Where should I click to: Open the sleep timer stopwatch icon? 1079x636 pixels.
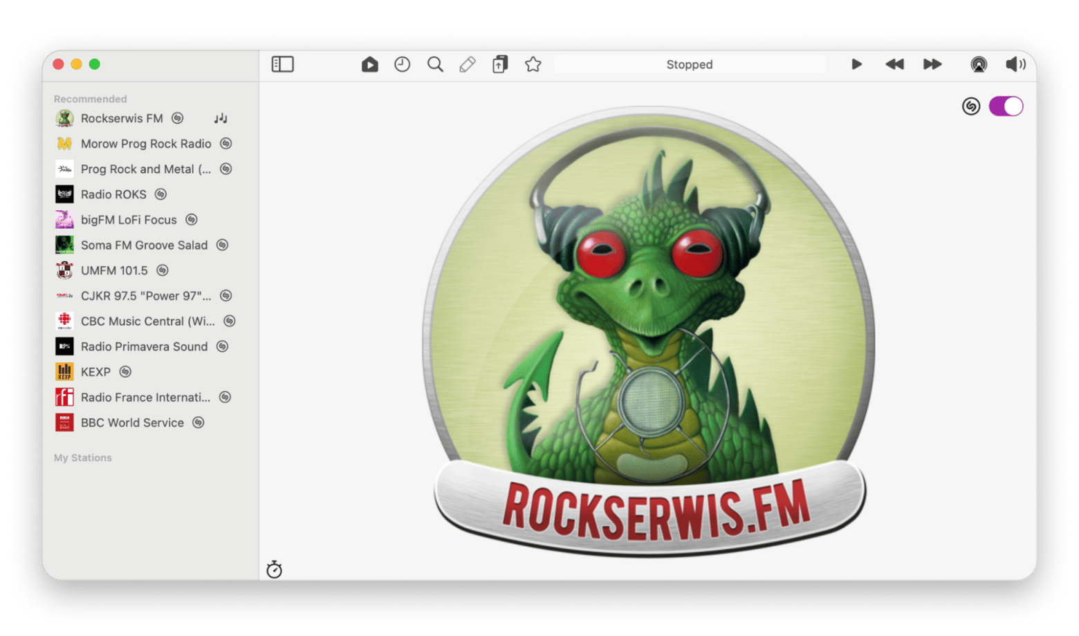(275, 570)
